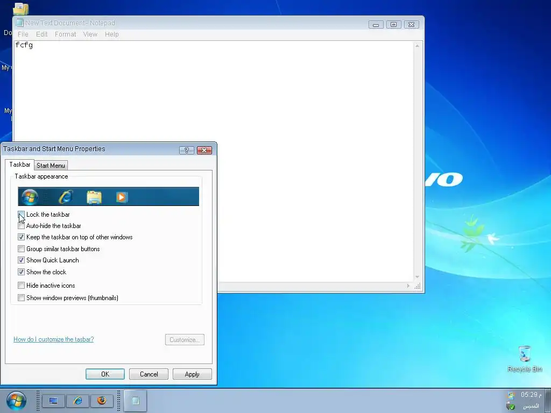The image size is (551, 413).
Task: Select the Notepad taskbar button
Action: click(135, 401)
